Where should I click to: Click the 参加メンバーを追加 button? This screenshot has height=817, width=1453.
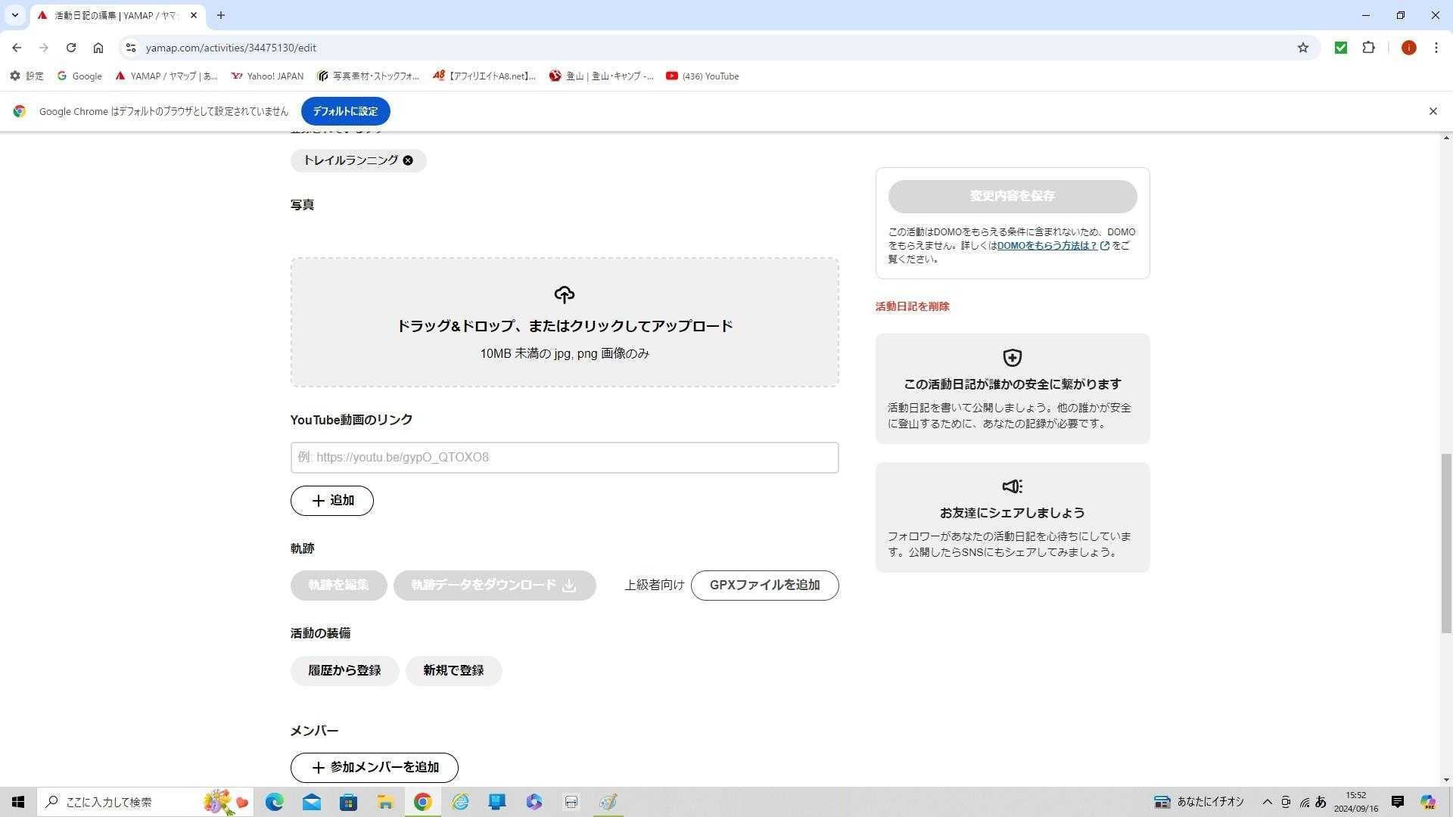(x=375, y=767)
